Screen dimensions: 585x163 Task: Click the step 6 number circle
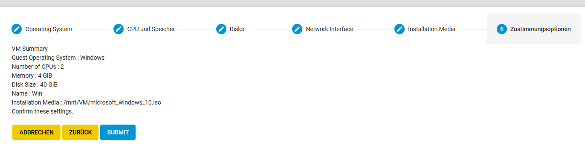[502, 29]
